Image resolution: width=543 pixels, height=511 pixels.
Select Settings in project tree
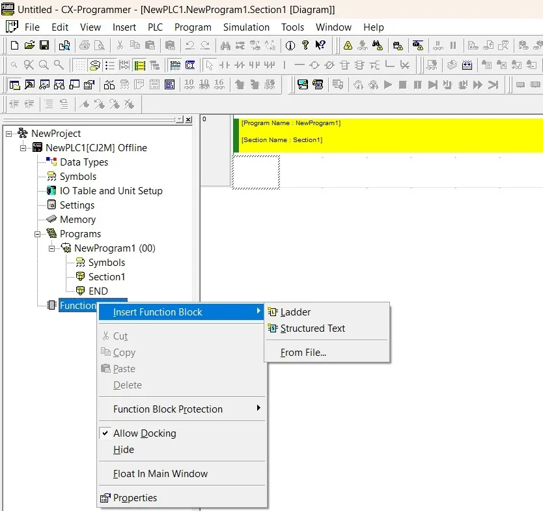pos(77,205)
